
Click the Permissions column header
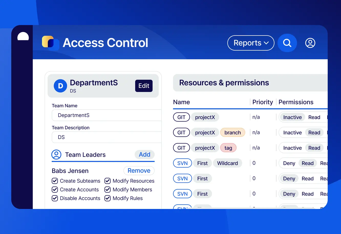(296, 102)
